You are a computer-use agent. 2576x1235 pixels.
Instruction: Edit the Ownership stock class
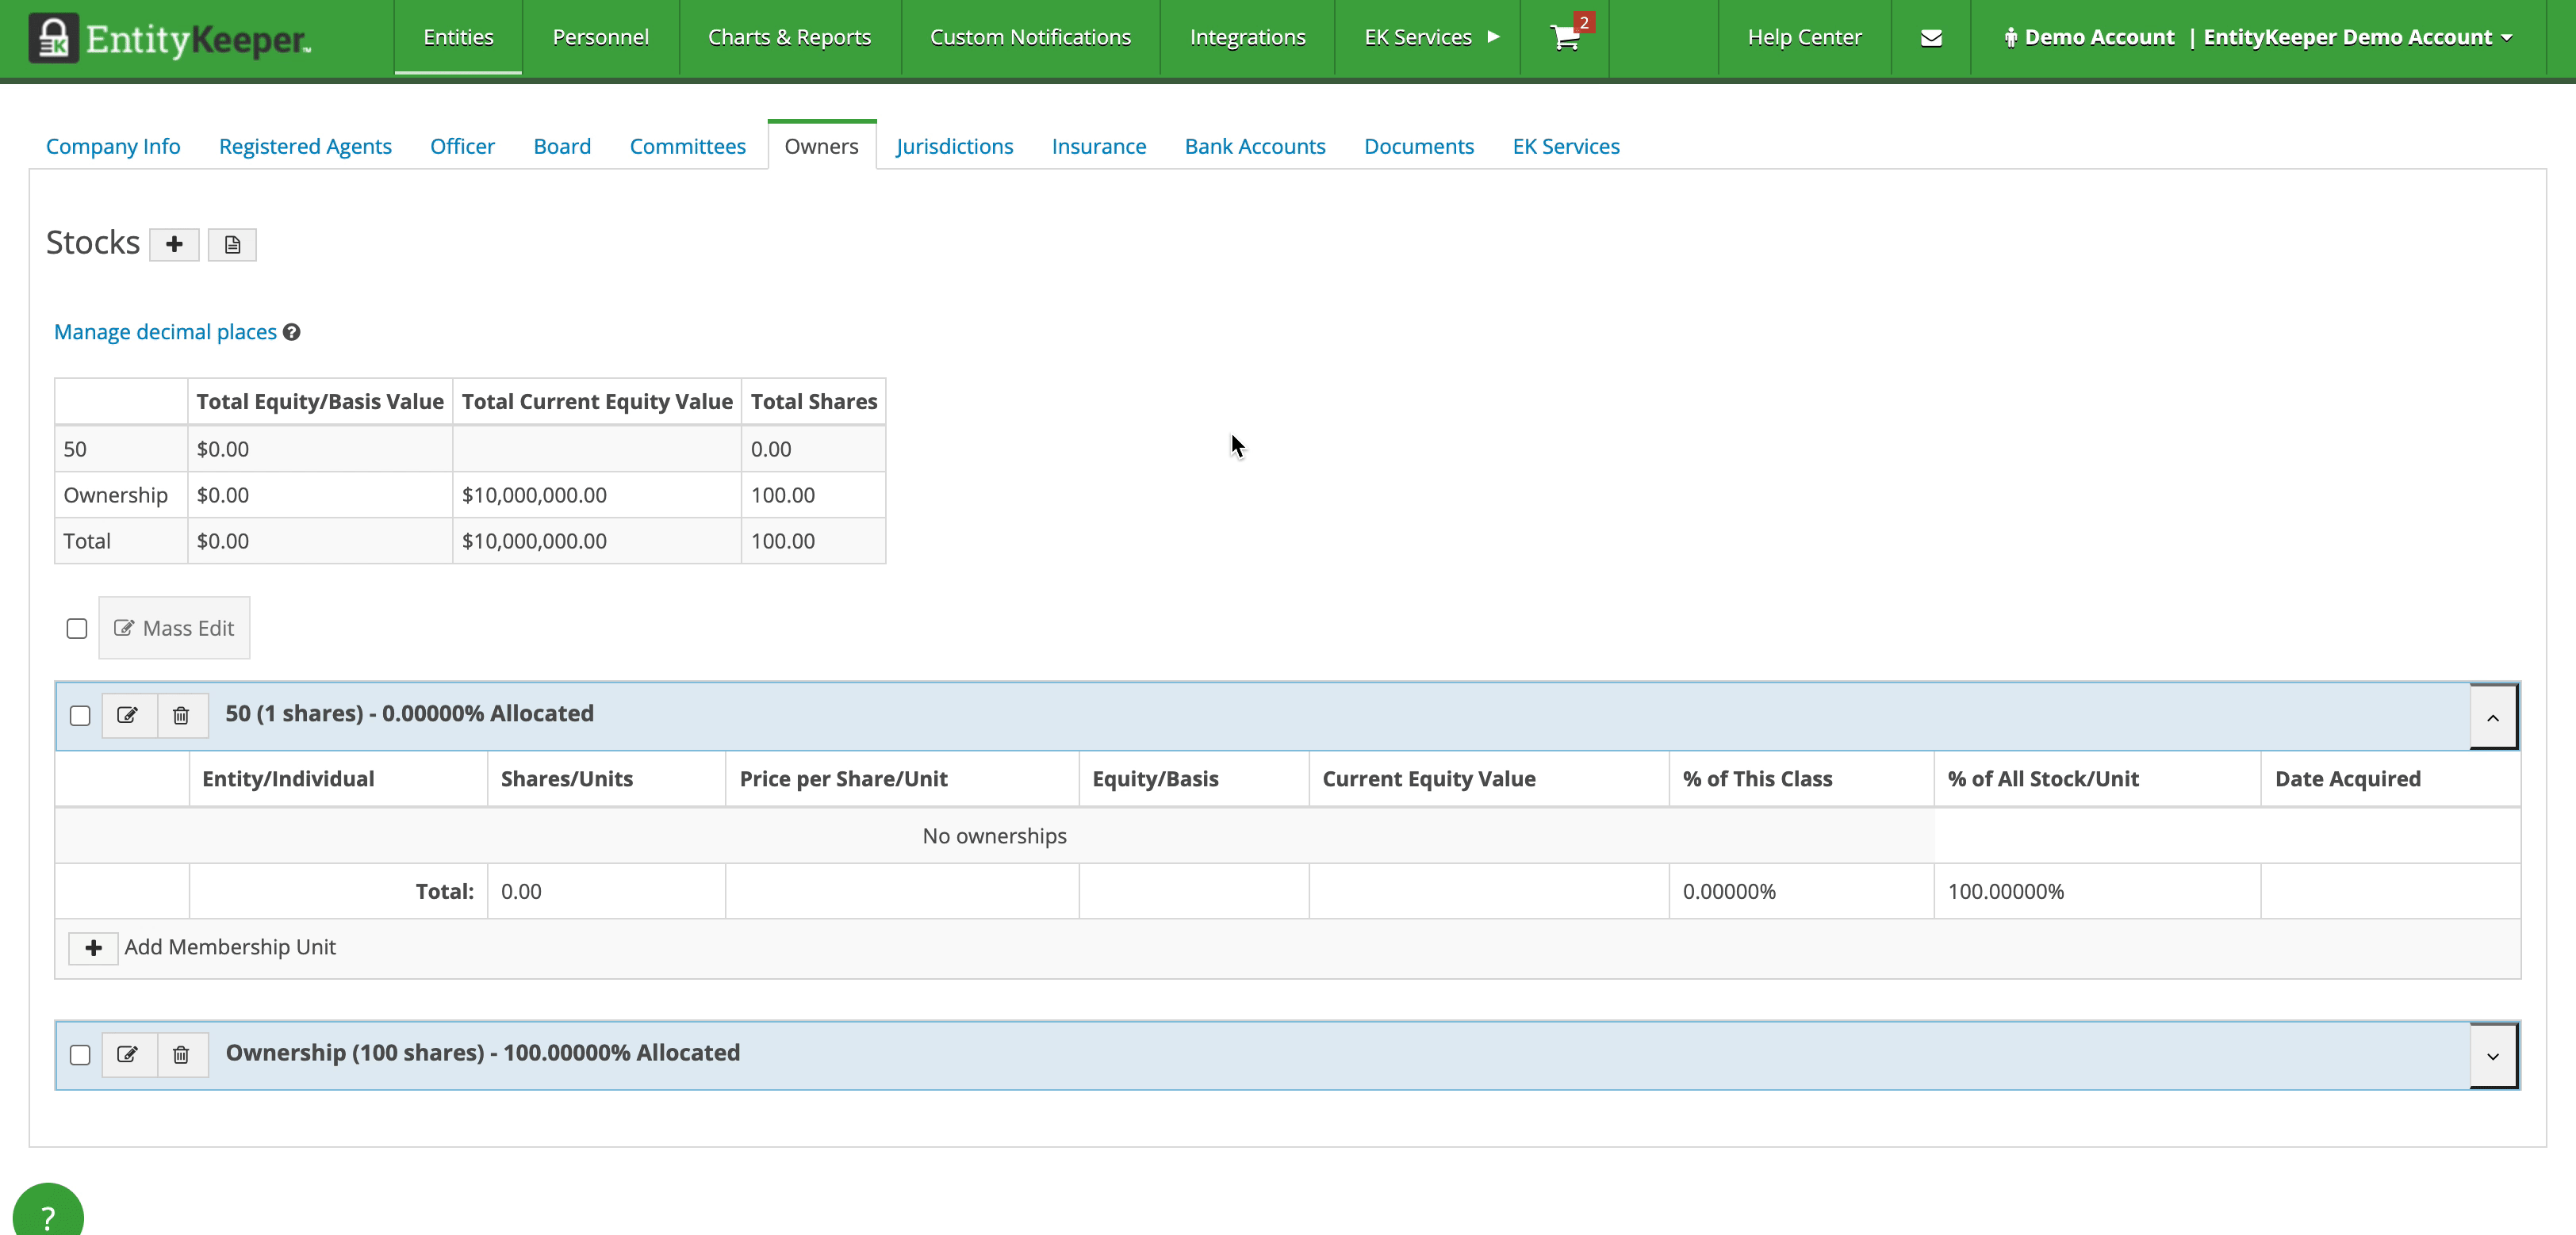128,1054
